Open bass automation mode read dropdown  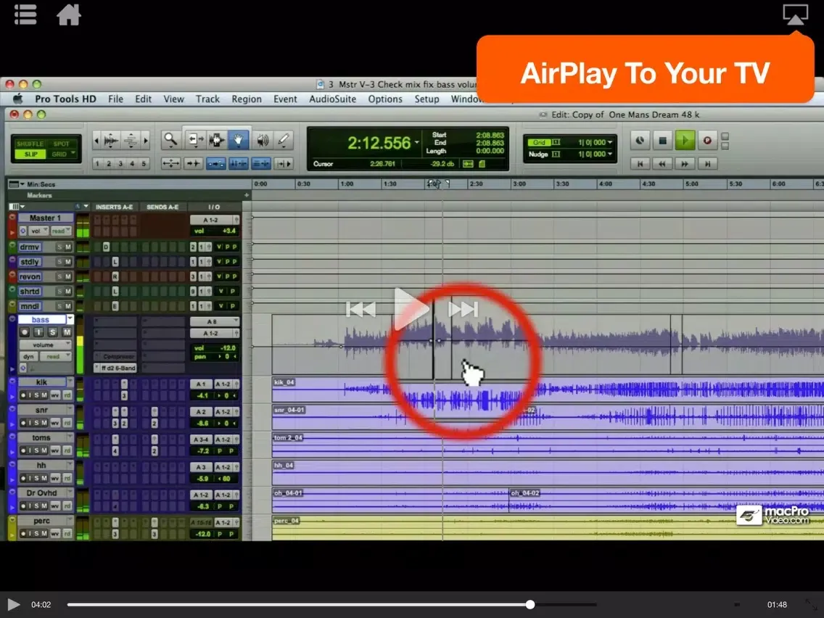[57, 356]
